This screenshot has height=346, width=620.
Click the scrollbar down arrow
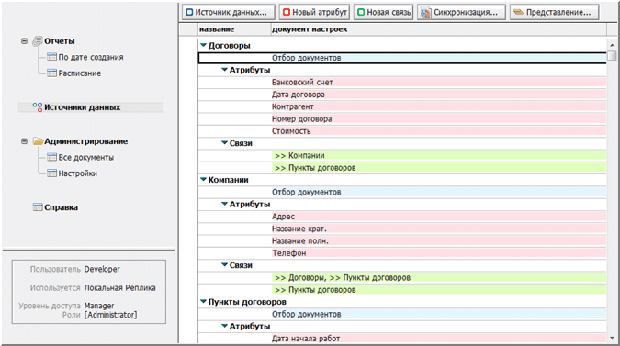tap(612, 338)
